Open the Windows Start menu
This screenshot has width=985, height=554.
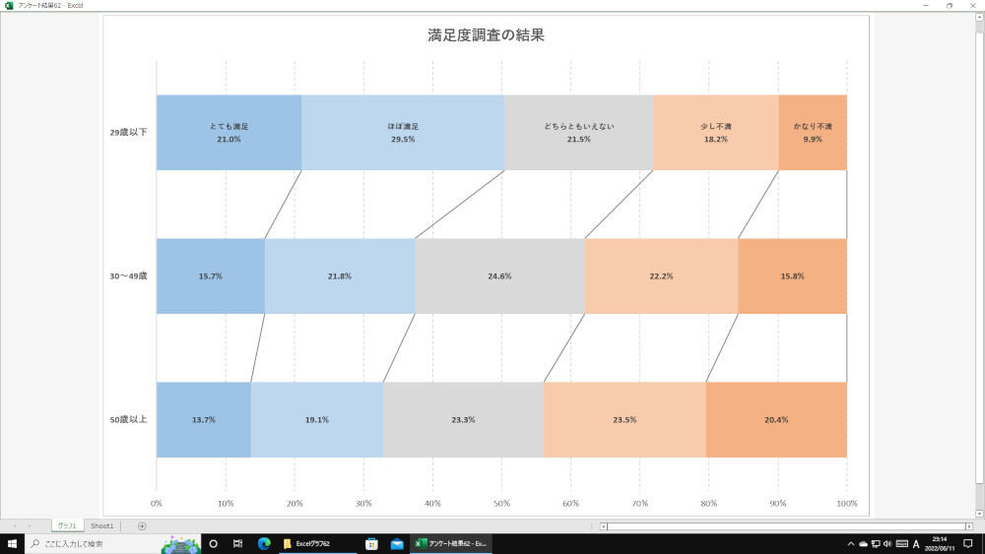(x=12, y=543)
